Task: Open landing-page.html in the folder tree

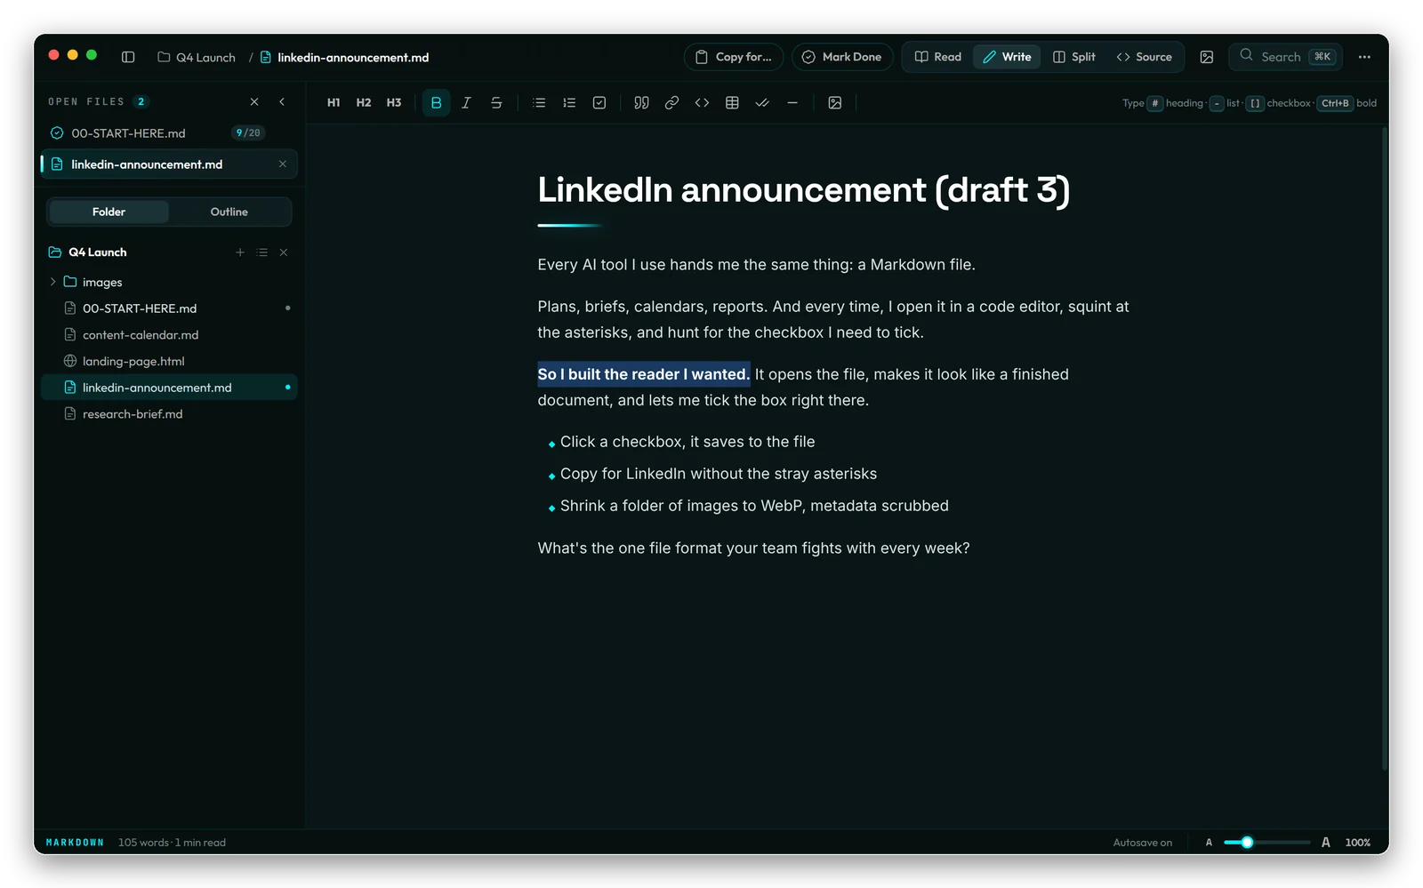Action: [169, 361]
